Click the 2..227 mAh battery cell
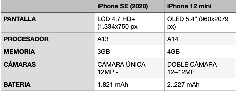The width and height of the screenshot is (236, 91). click(x=200, y=84)
